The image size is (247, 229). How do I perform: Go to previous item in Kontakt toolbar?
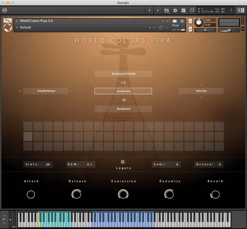pos(149,10)
